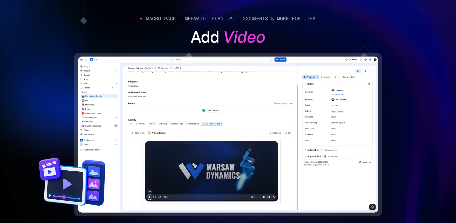456x223 pixels.
Task: Add a space with the plus icon
Action: 112,88
